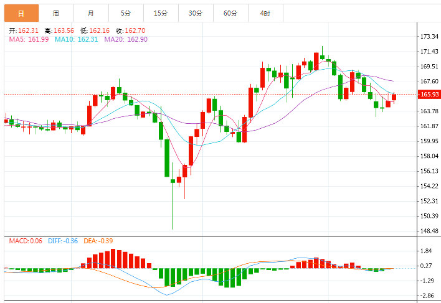Click the last red candle on the right

point(394,96)
